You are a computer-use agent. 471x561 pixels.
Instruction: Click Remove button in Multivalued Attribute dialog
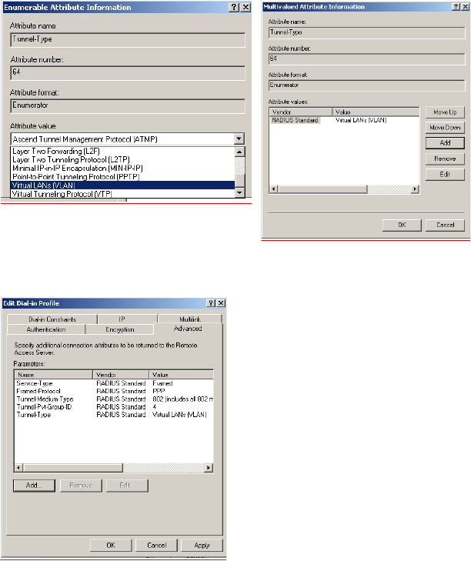445,159
